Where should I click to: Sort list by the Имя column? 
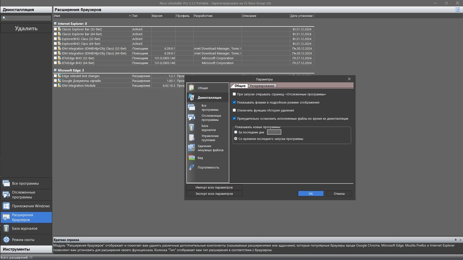tap(92, 16)
